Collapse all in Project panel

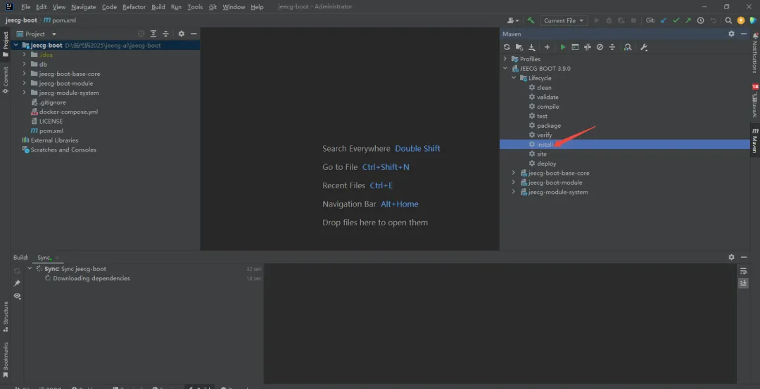click(x=166, y=34)
